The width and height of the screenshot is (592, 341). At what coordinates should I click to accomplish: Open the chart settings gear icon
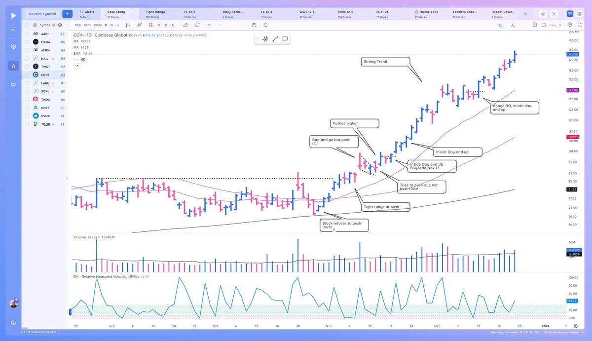[x=570, y=25]
